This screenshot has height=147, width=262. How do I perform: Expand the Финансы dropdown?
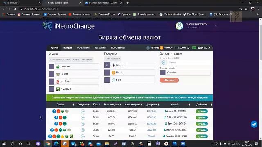point(209,48)
